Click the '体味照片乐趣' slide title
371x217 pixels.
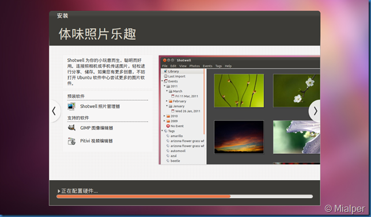pos(97,34)
